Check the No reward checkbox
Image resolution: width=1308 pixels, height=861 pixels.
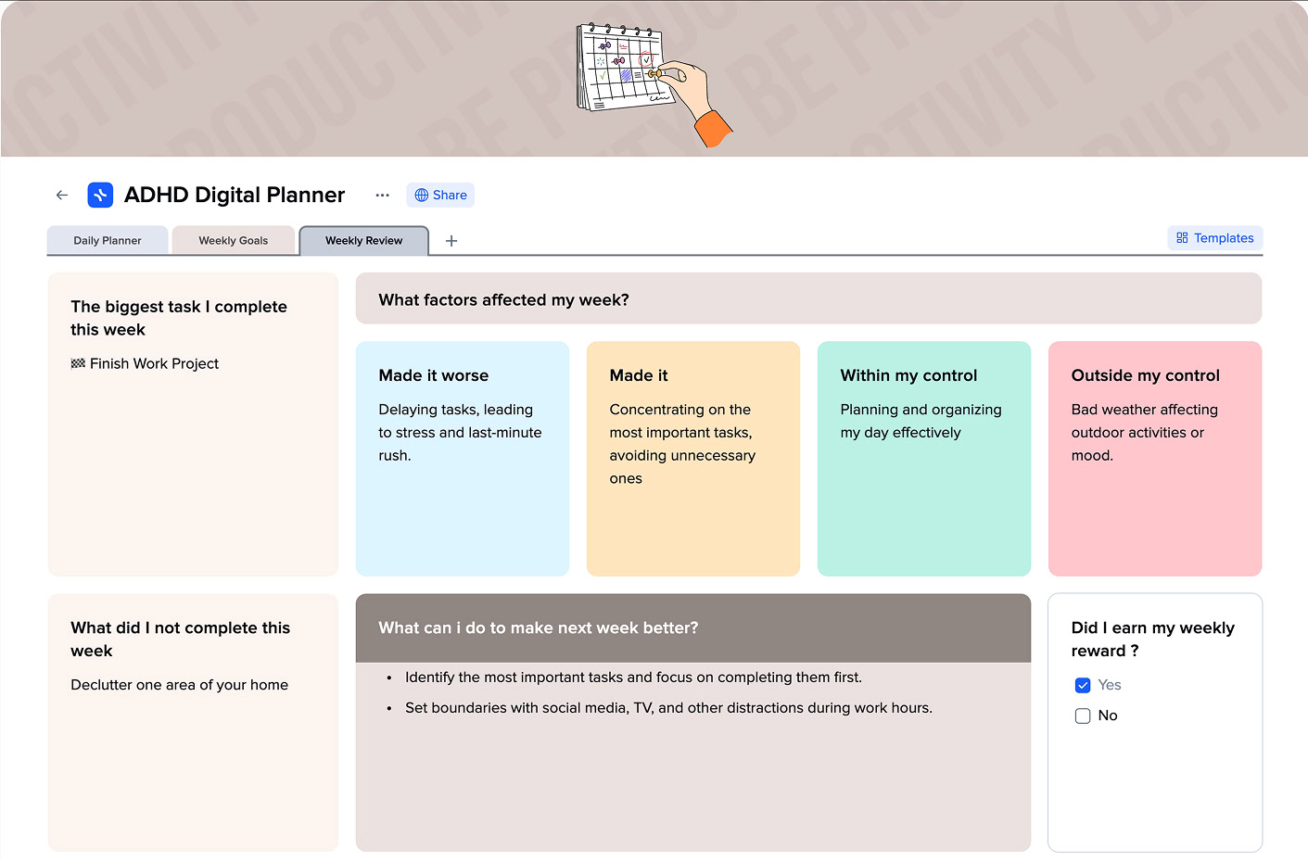1083,715
